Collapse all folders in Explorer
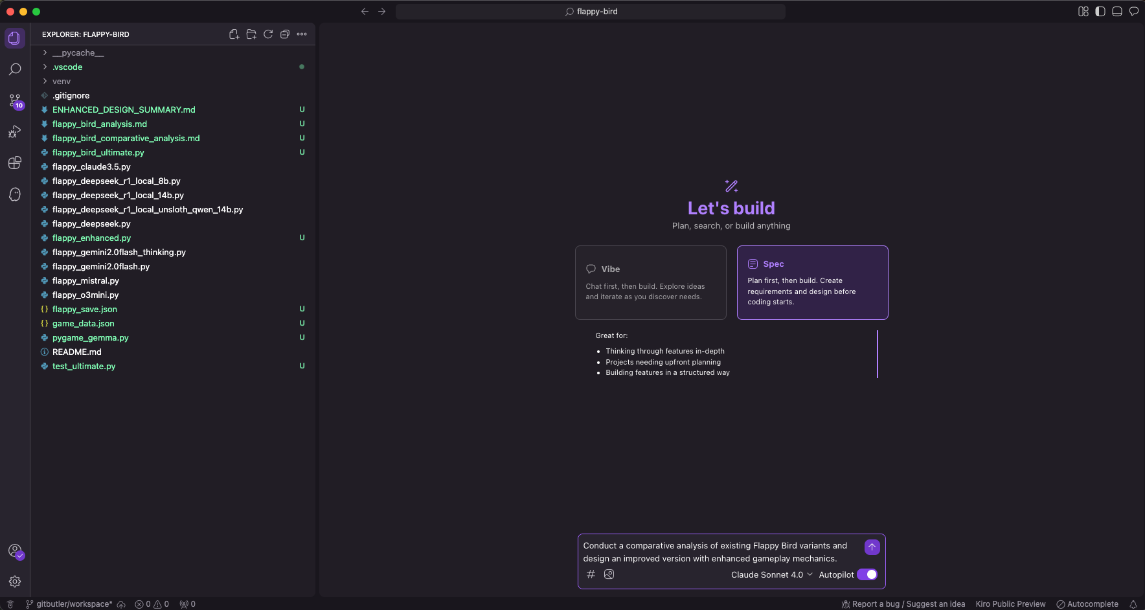Screen dimensions: 1145x610 coord(285,34)
